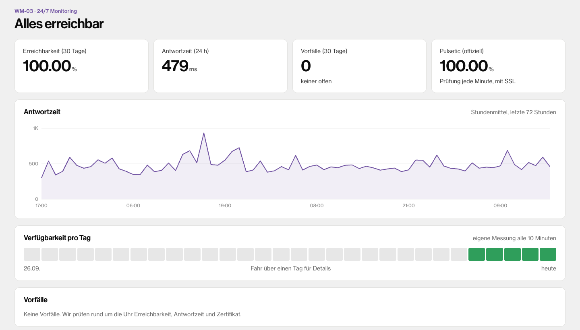Select today's green availability bar above "heute"
580x330 pixels.
click(548, 254)
